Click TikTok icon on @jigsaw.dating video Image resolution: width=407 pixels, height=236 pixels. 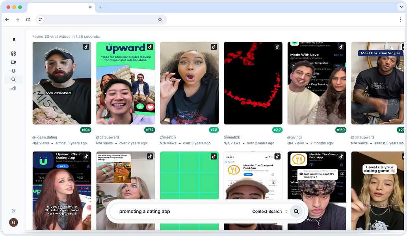[86, 47]
